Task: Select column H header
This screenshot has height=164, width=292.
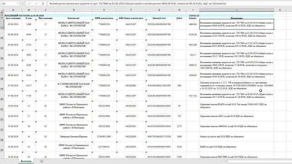Action: point(179,10)
